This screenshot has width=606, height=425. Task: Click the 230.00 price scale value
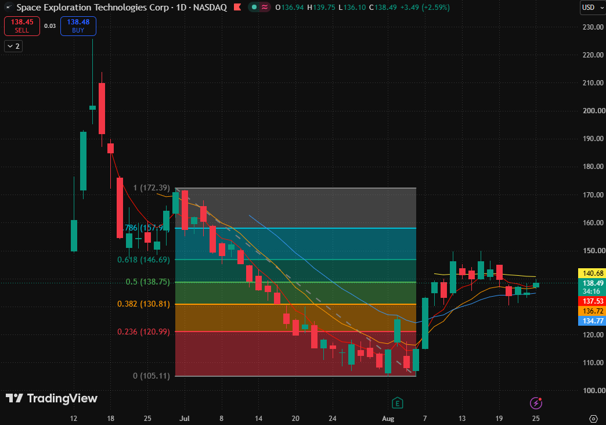[x=593, y=27]
